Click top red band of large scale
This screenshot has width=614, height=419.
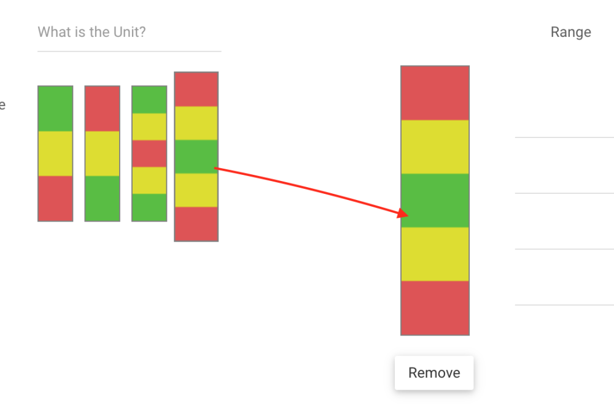(x=435, y=93)
